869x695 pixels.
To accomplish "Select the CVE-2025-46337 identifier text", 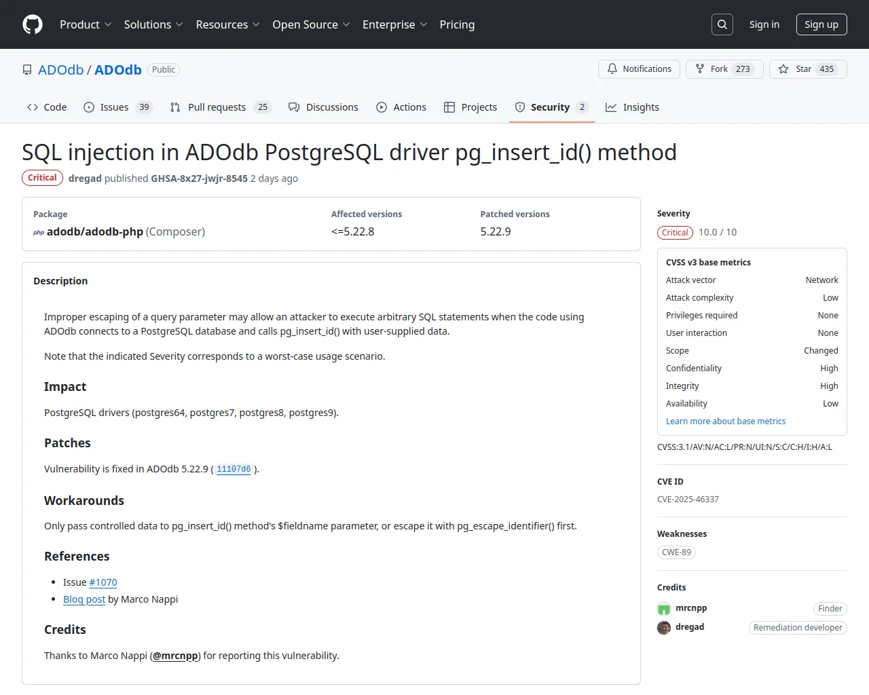I will (x=688, y=500).
